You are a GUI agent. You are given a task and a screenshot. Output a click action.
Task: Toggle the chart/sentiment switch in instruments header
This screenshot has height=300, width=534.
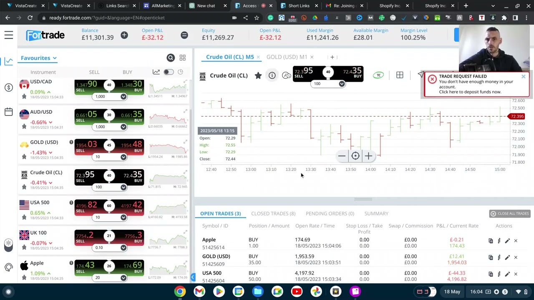[169, 72]
